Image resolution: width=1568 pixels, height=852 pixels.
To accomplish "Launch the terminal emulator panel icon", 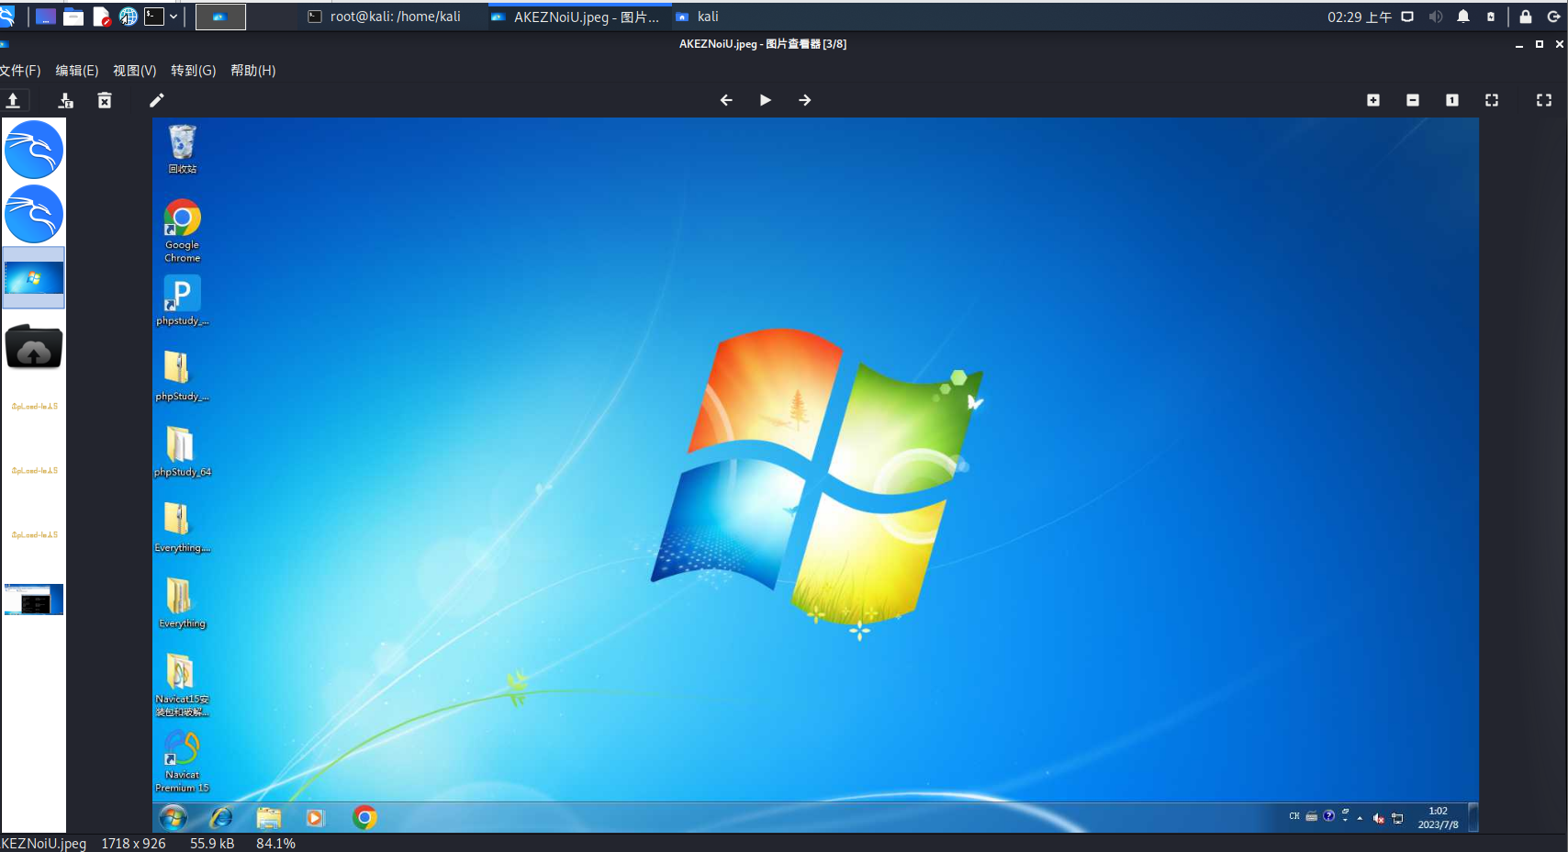I will point(154,17).
